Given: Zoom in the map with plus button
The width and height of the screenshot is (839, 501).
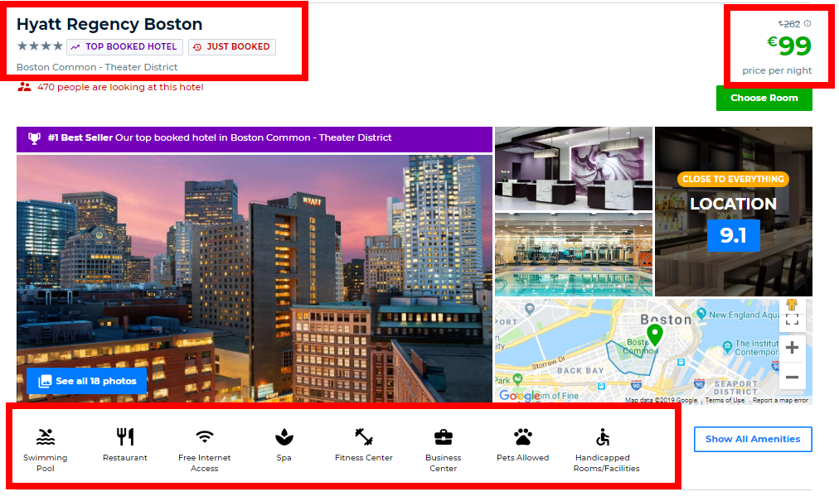Looking at the screenshot, I should (x=792, y=348).
